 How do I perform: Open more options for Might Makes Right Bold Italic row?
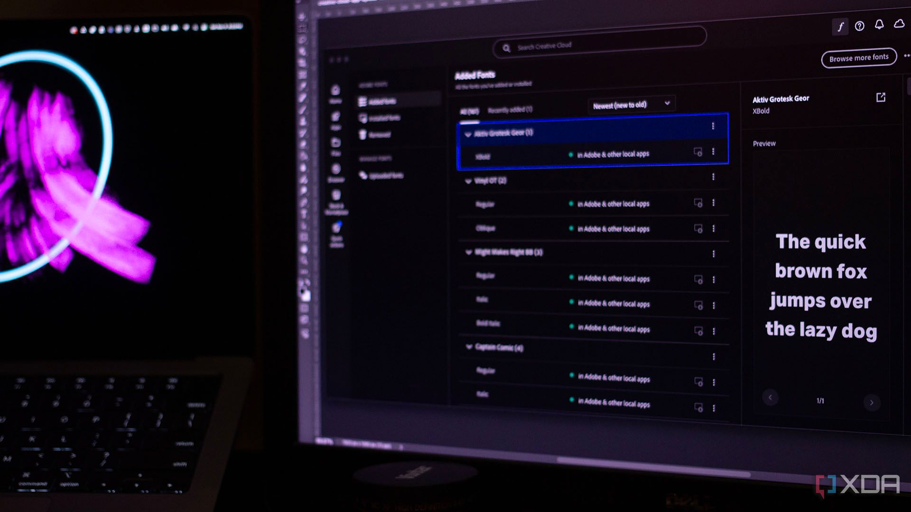[x=714, y=331]
